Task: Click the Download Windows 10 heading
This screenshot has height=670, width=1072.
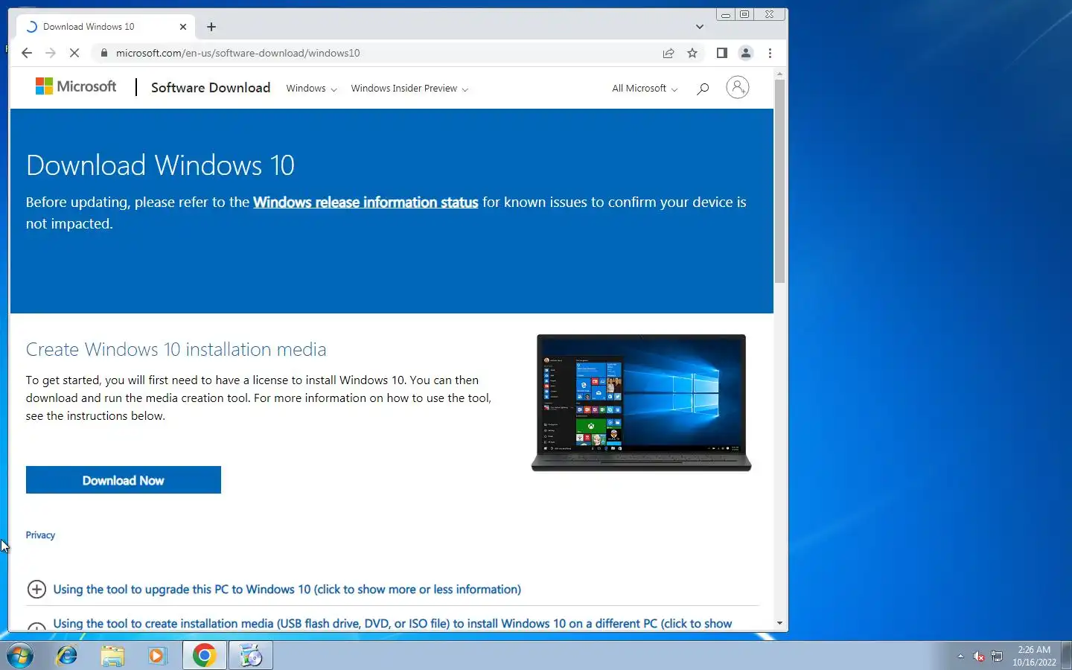Action: pos(160,165)
